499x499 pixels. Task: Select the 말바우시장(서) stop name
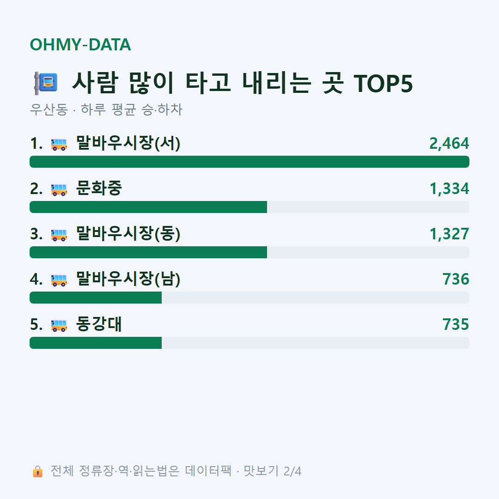pos(128,143)
